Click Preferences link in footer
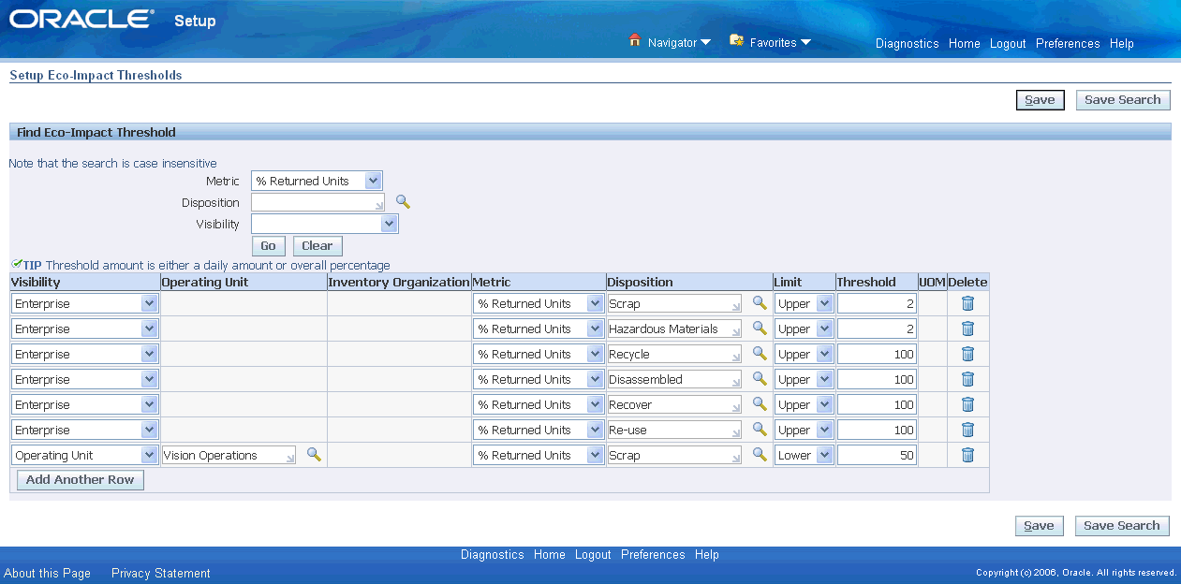This screenshot has width=1181, height=584. [653, 554]
